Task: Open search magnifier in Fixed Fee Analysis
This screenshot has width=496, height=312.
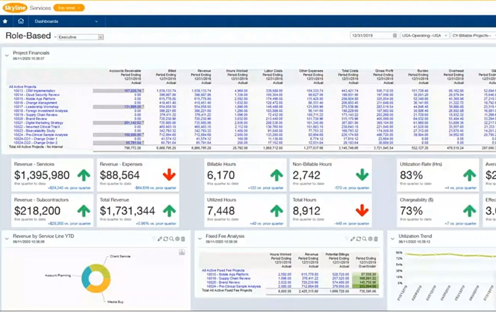Action: coord(364,239)
